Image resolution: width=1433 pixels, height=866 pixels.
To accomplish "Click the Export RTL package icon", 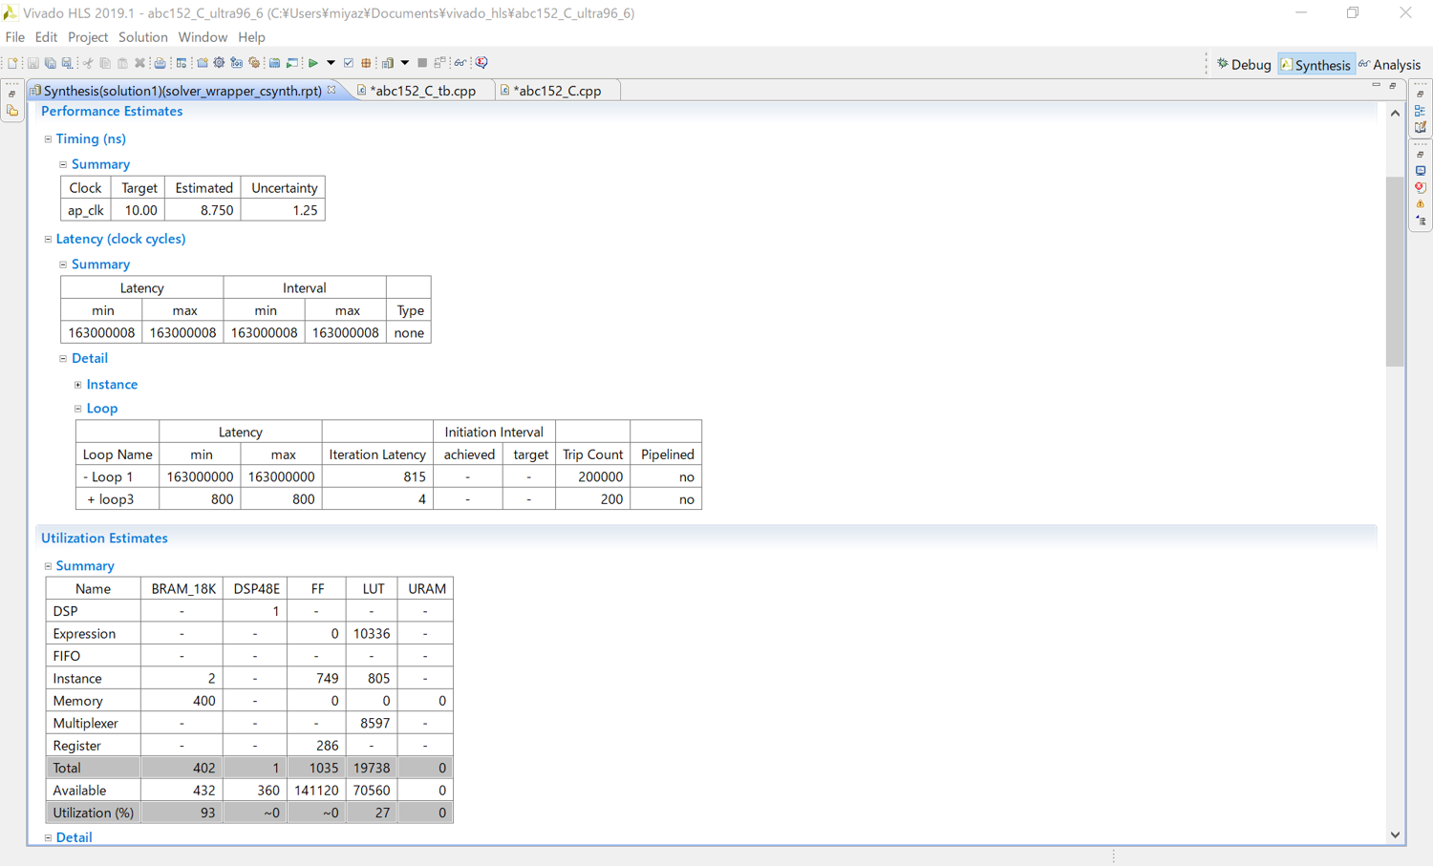I will [x=366, y=63].
